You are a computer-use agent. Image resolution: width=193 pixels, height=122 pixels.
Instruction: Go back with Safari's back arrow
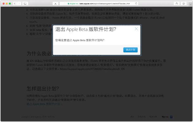coord(15,3)
